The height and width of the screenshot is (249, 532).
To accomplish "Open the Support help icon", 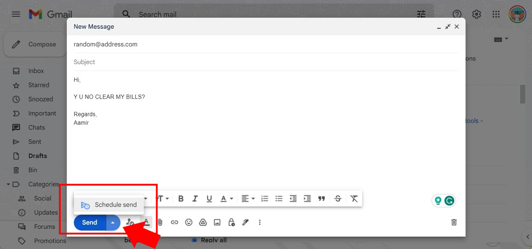I will [x=457, y=14].
